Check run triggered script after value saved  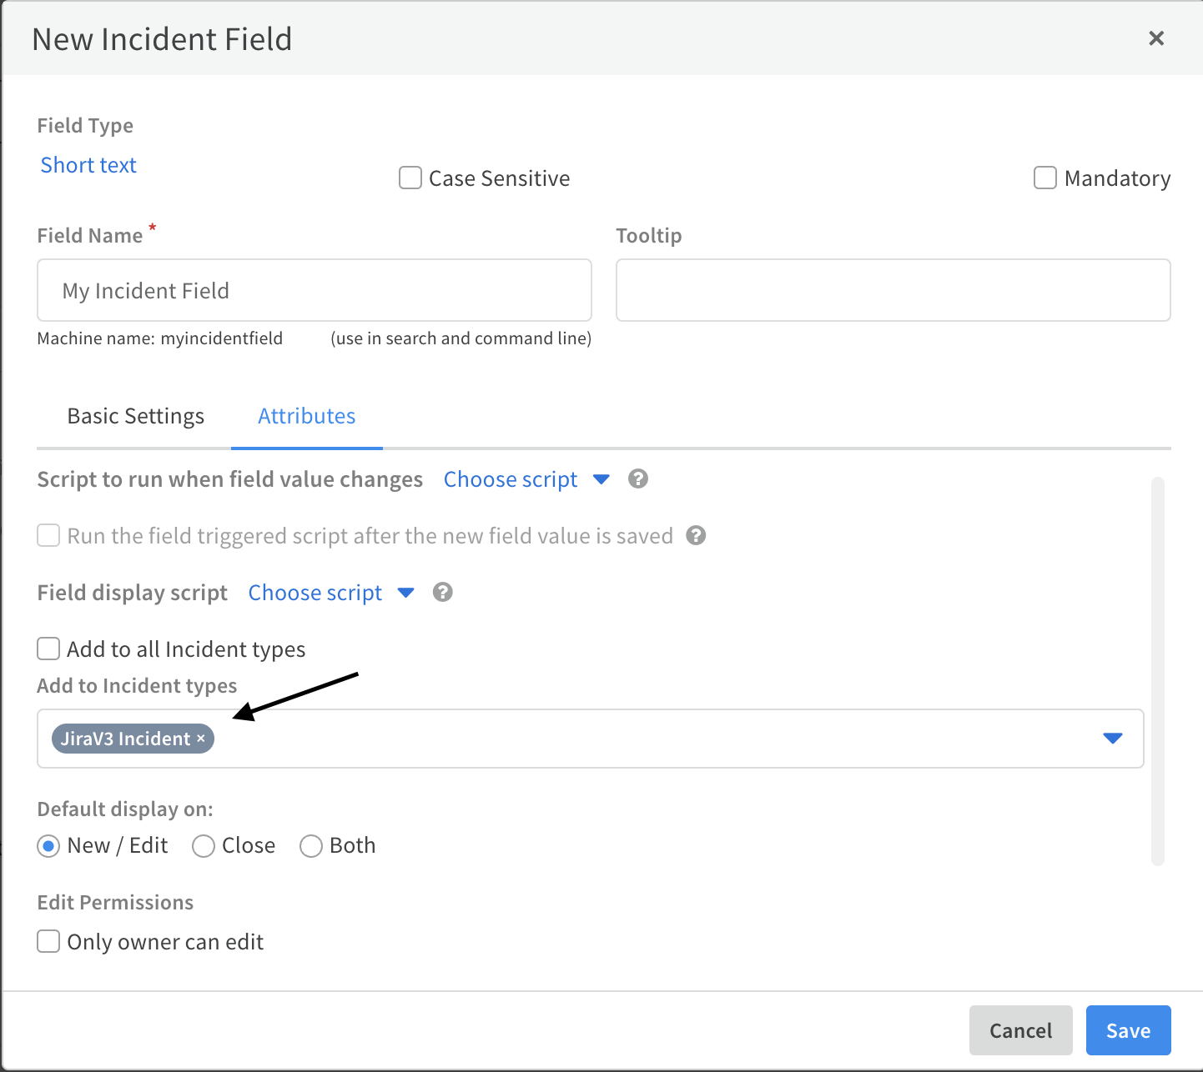48,535
